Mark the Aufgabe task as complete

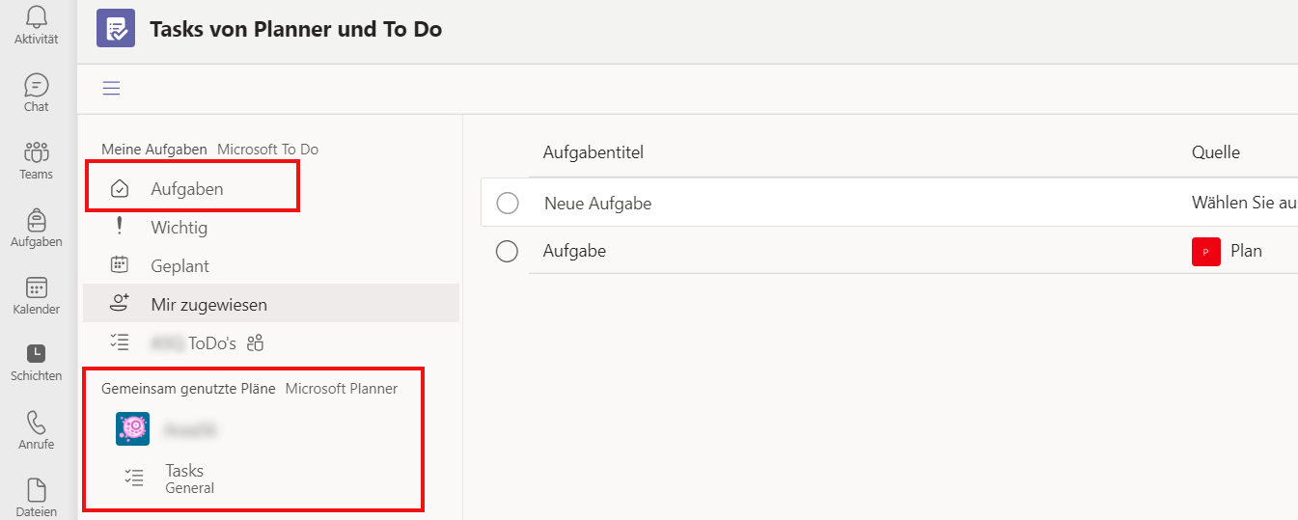(507, 252)
